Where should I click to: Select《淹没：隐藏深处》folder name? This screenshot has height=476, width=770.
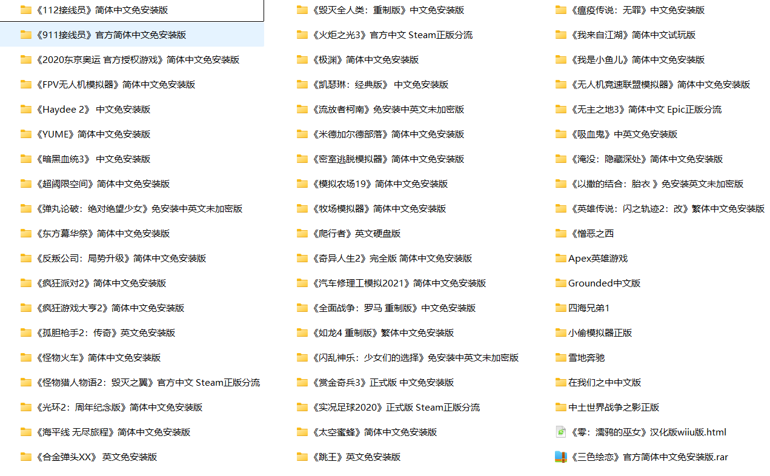646,159
